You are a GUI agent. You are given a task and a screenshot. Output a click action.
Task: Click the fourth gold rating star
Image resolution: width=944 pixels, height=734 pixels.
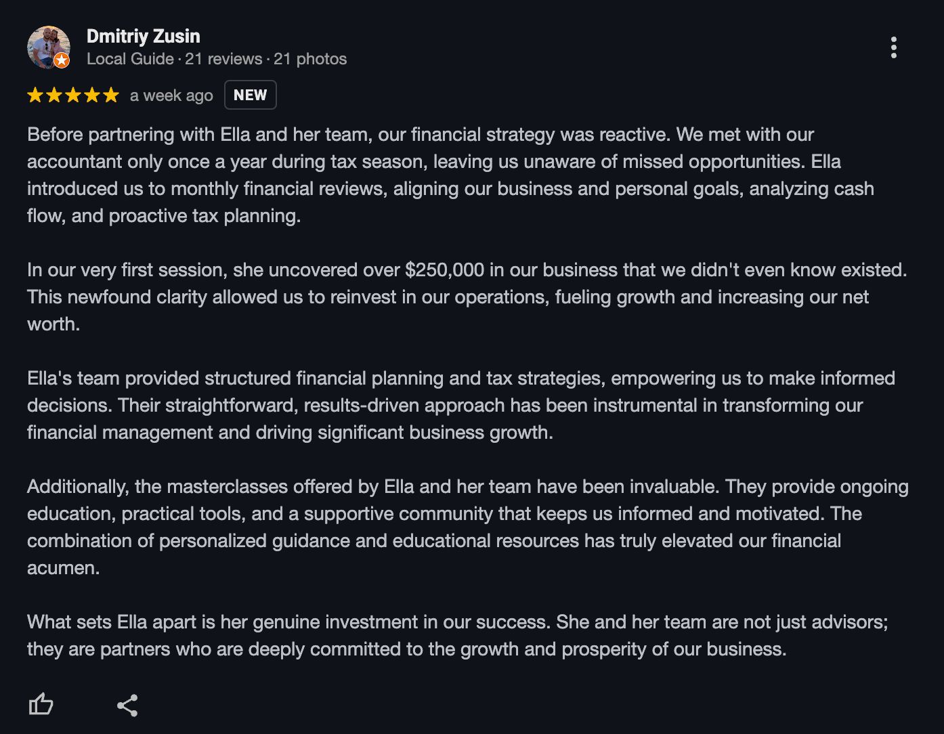92,95
